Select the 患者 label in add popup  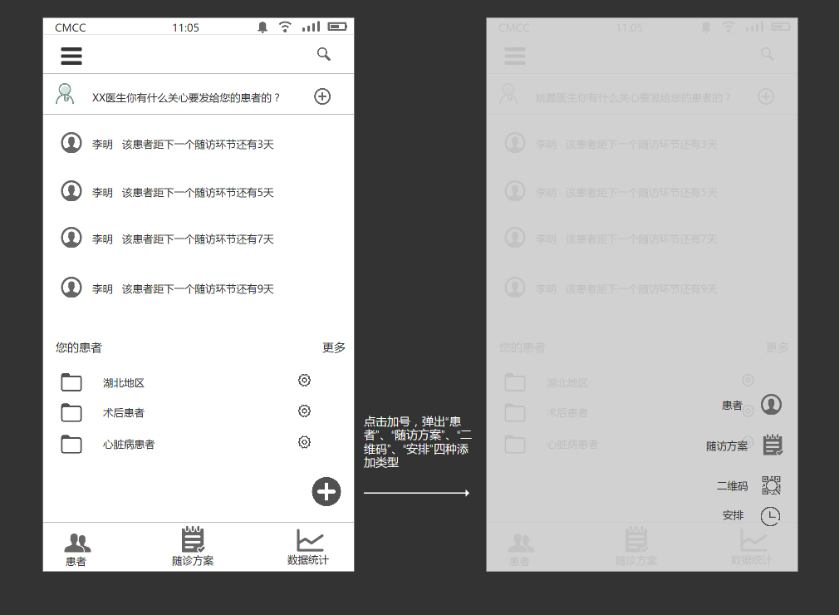[x=732, y=406]
